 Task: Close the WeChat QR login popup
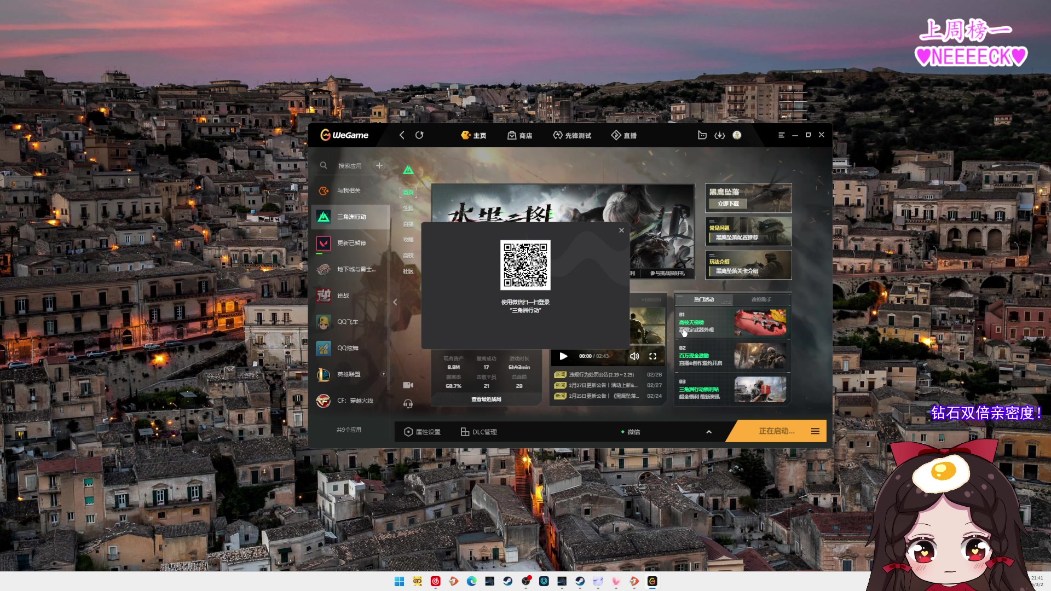pyautogui.click(x=621, y=230)
